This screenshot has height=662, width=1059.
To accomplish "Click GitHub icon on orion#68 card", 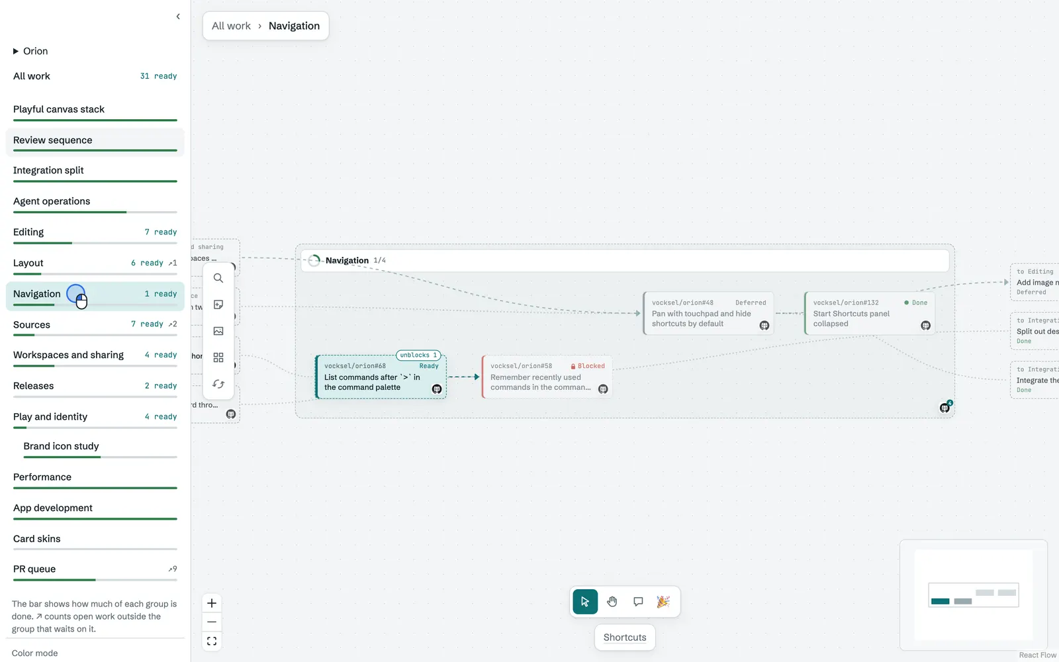I will [x=437, y=389].
